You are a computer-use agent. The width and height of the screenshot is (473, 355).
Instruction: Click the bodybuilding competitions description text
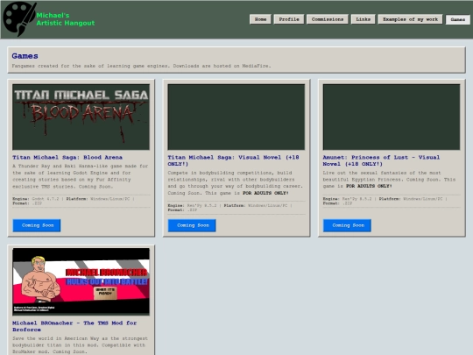point(235,183)
